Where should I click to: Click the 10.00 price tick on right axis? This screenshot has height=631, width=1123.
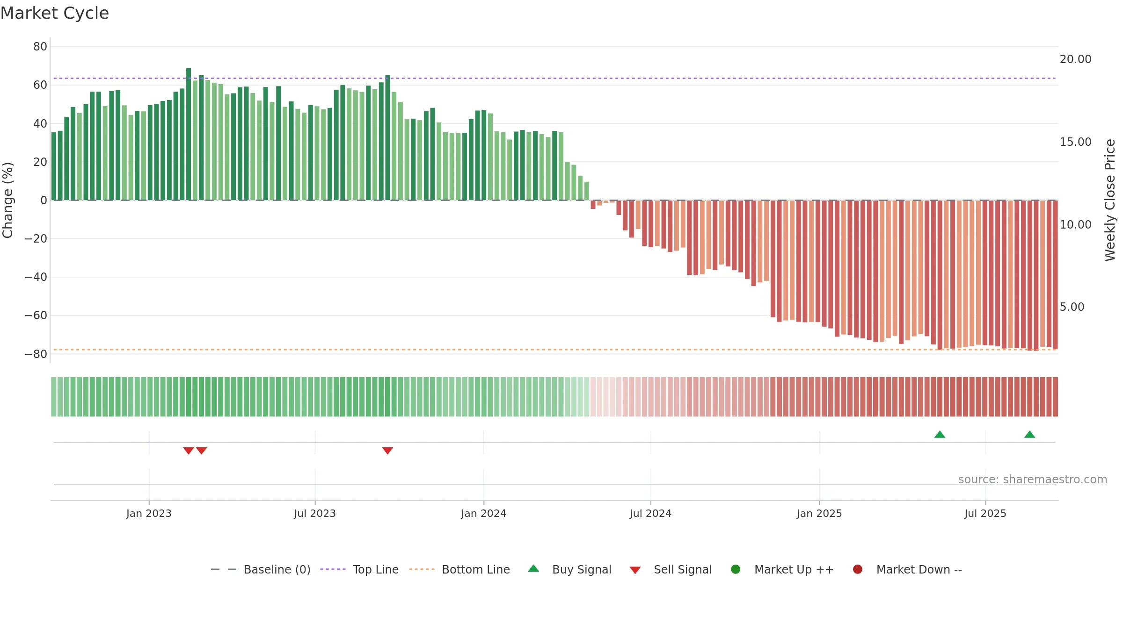[x=1075, y=225]
